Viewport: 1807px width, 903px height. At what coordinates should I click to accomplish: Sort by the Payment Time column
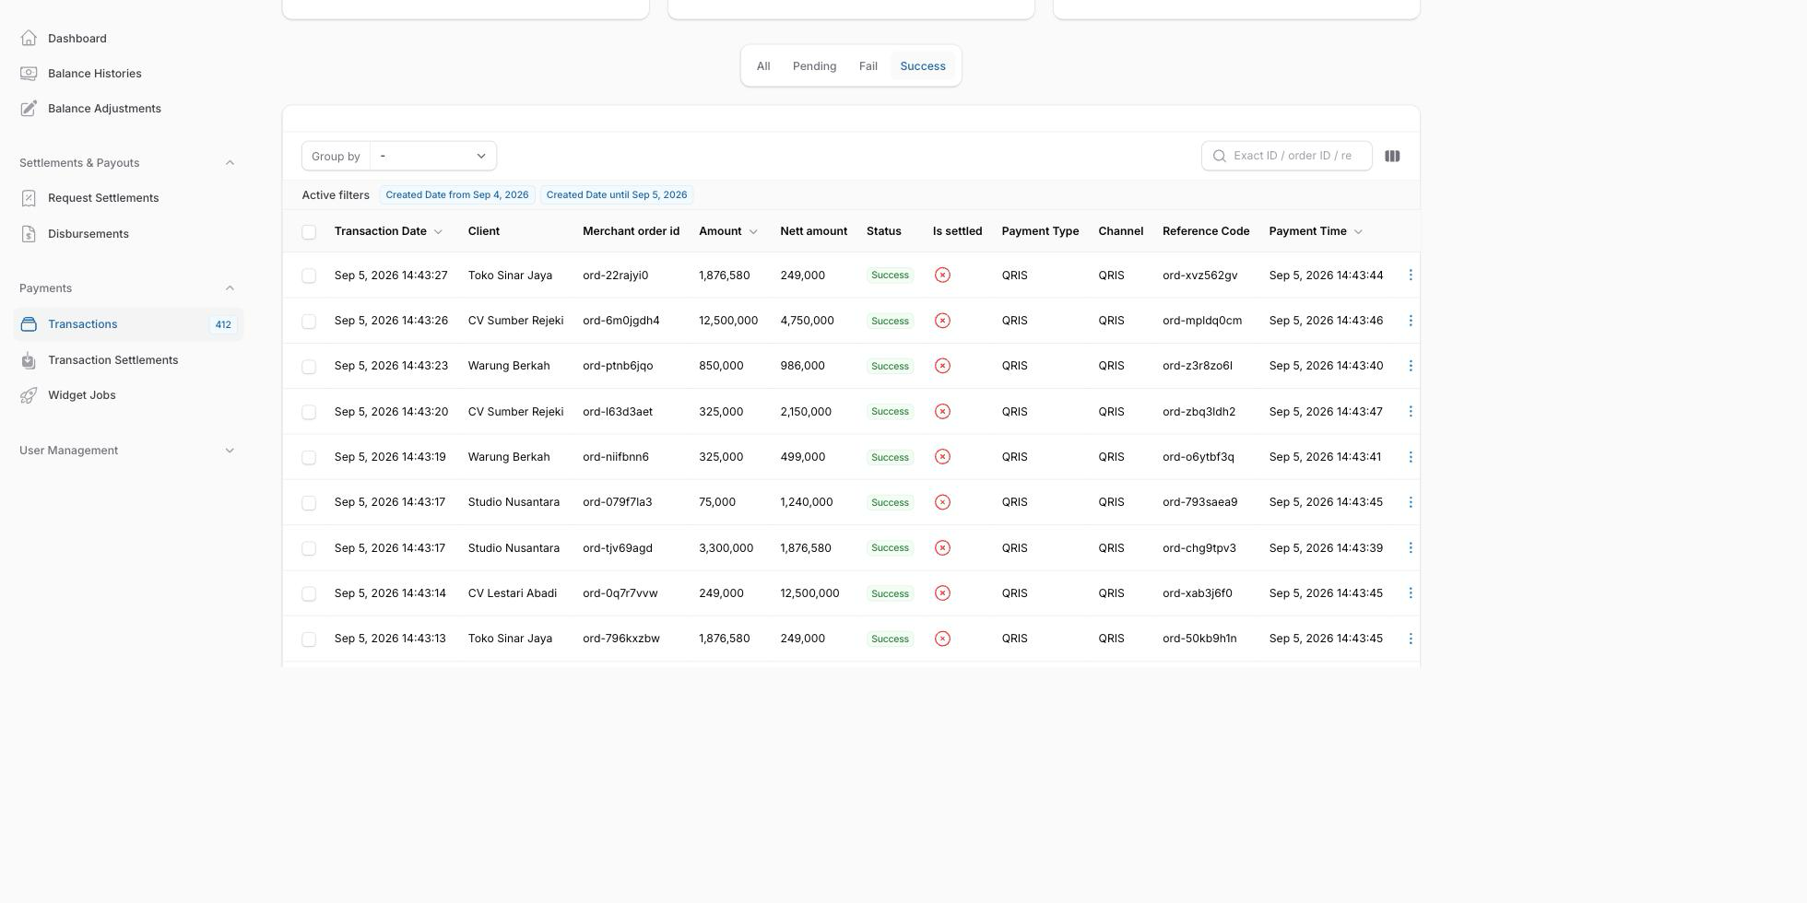(x=1316, y=231)
